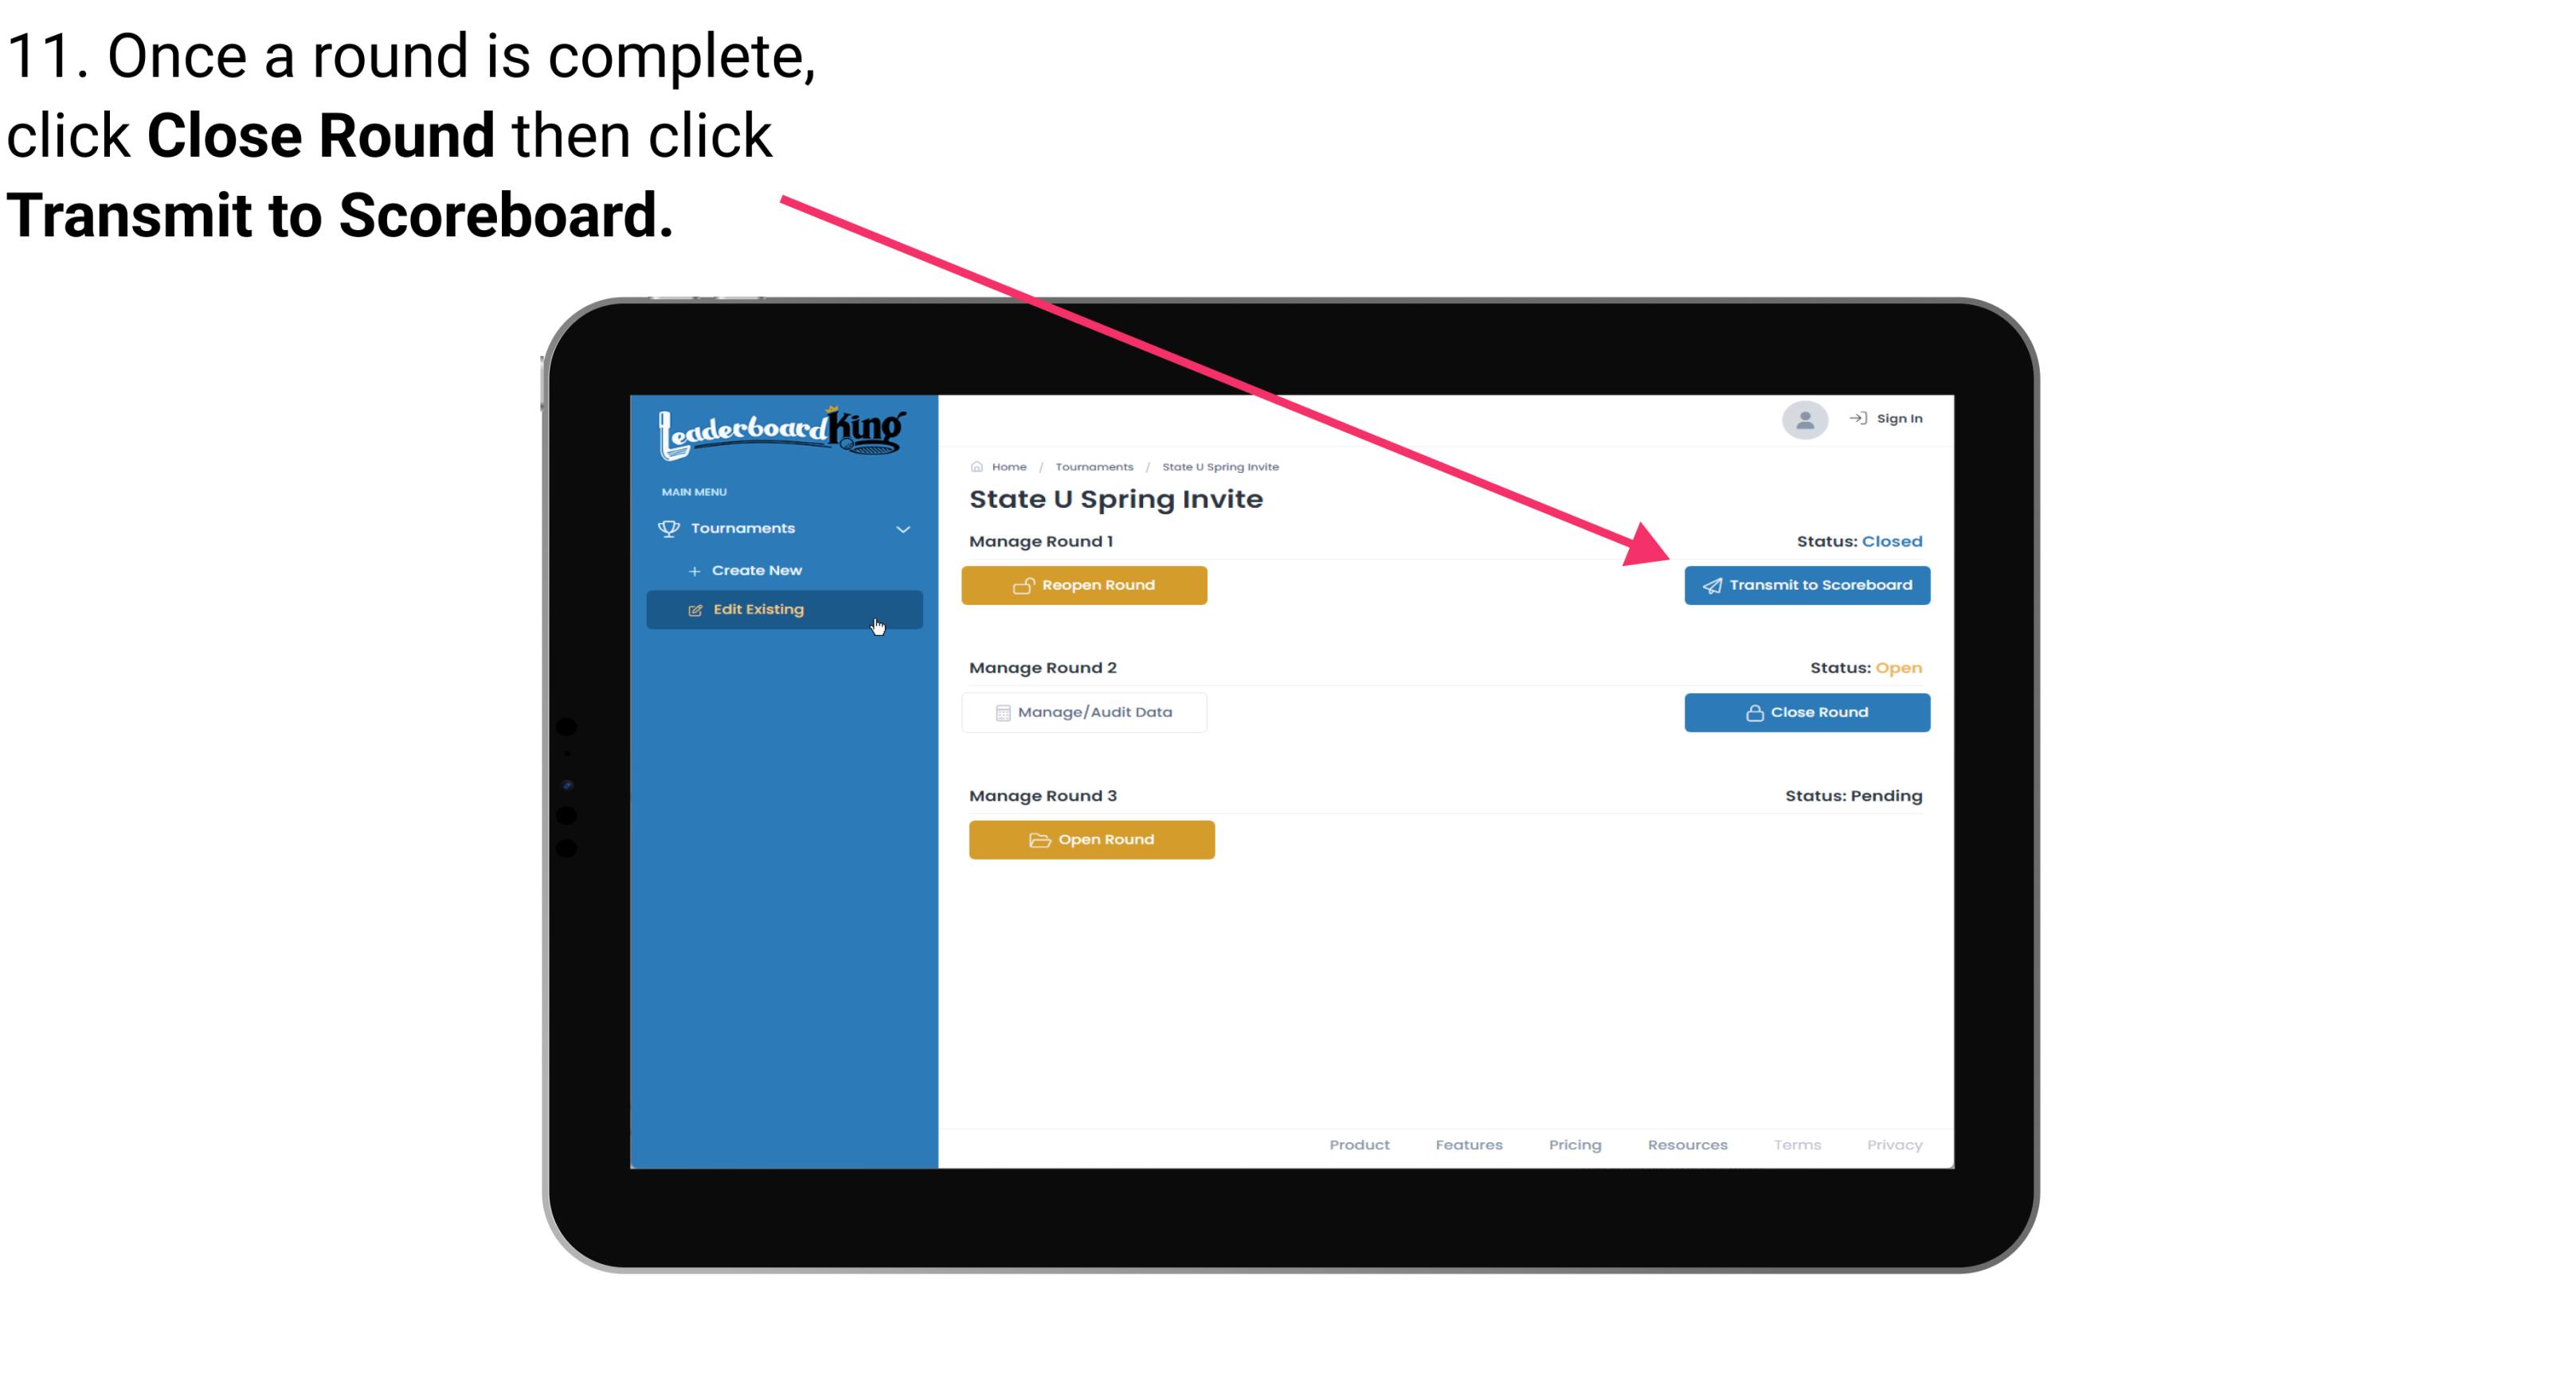2576x1385 pixels.
Task: Click the Close Round button for Round 2
Action: tap(1805, 712)
